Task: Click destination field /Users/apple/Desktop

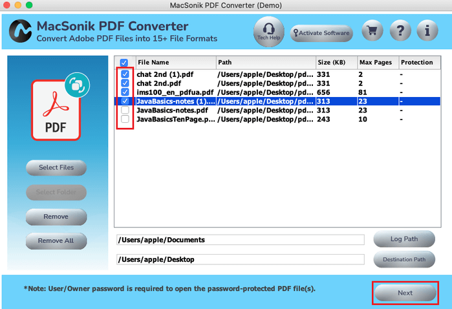Action: pos(240,259)
